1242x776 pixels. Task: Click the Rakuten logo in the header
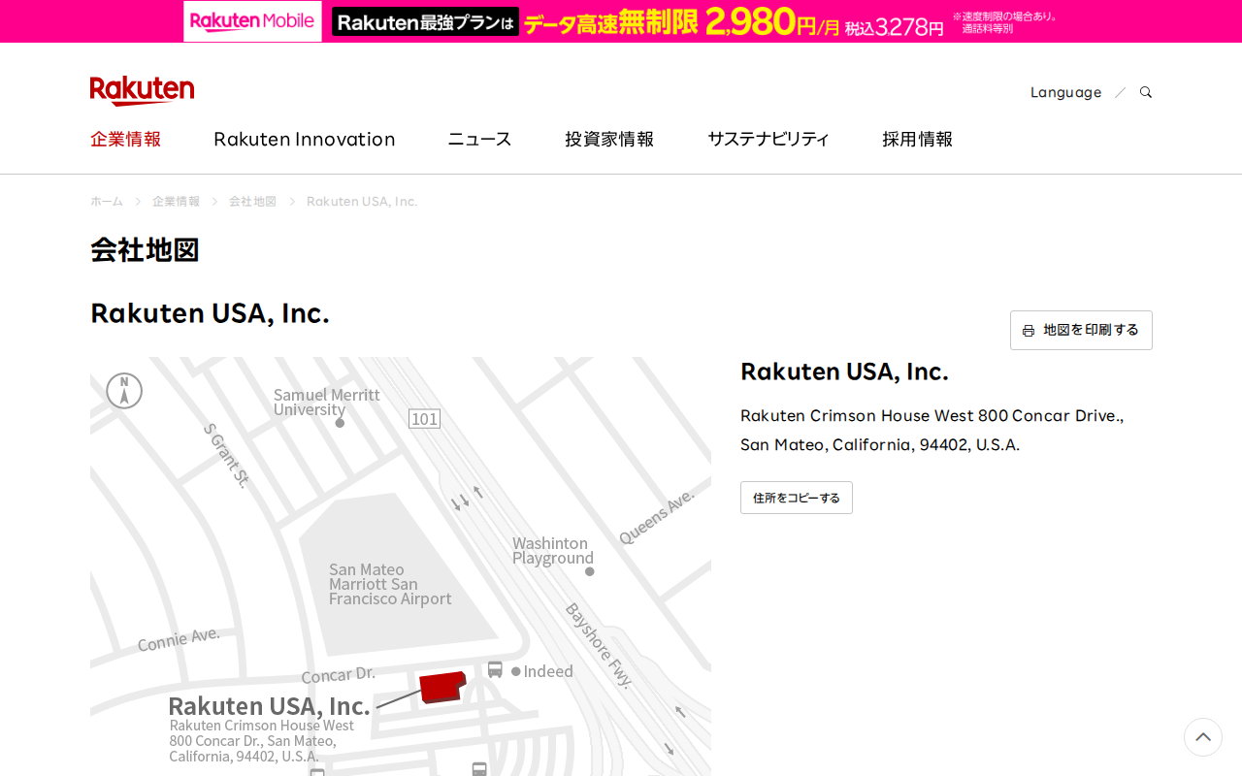(x=142, y=90)
